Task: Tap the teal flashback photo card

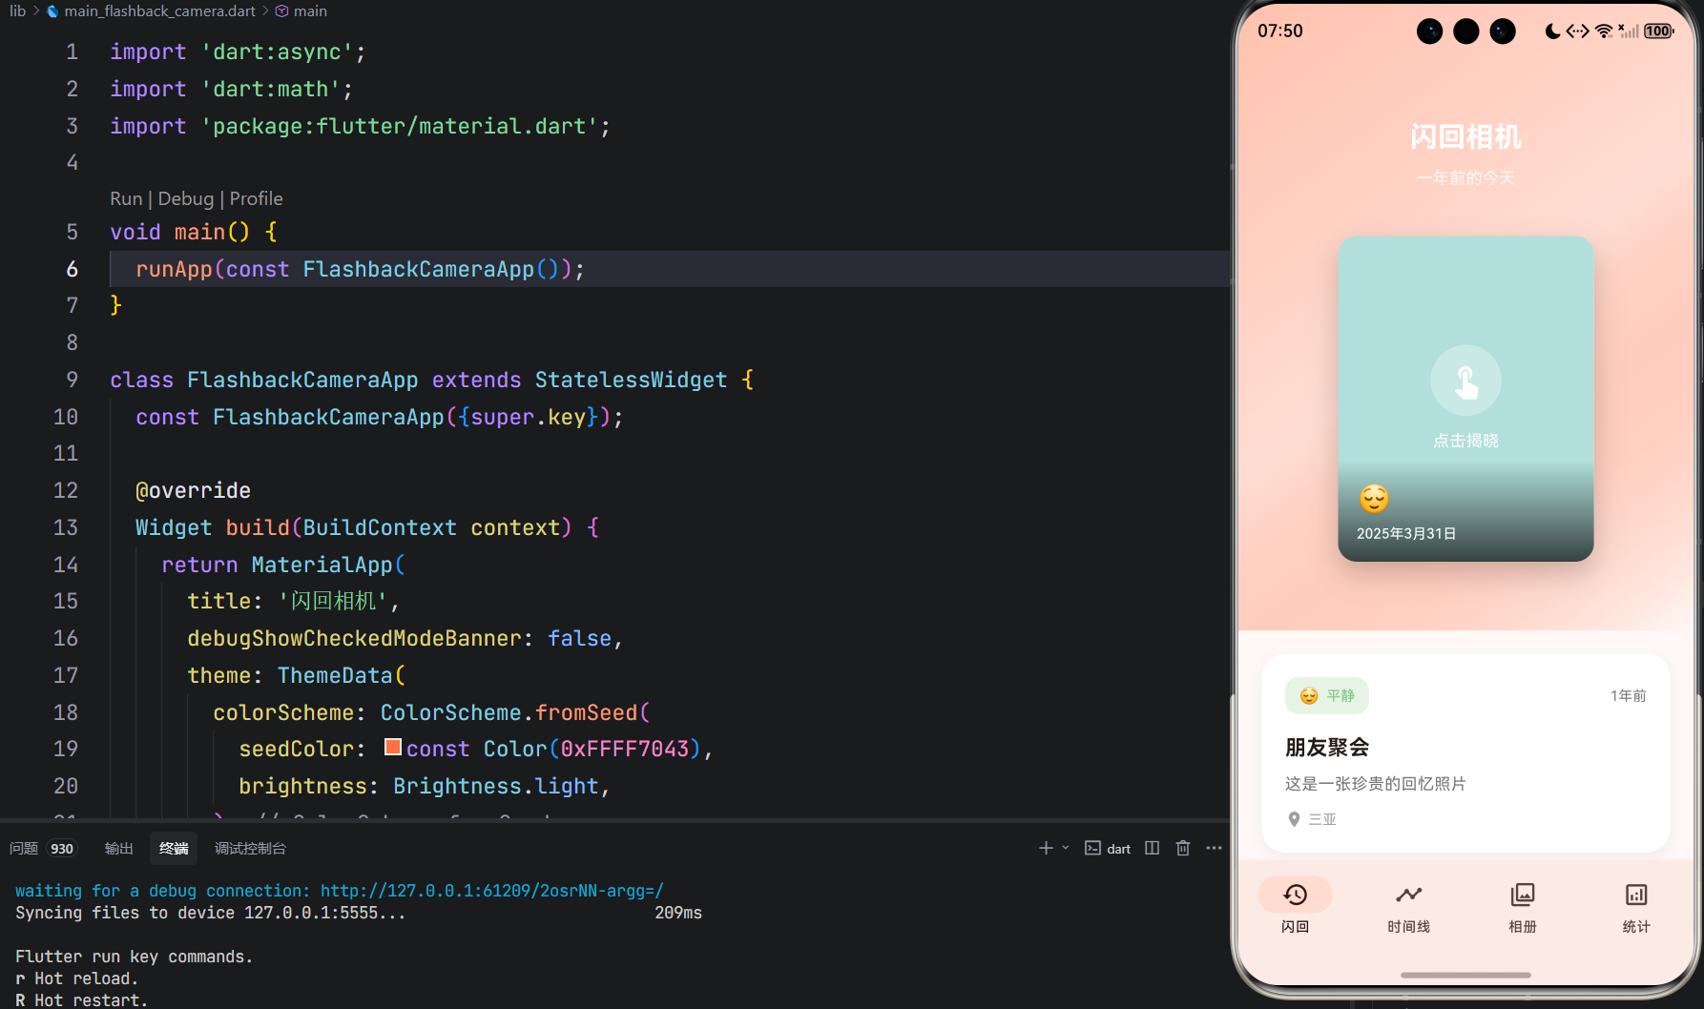Action: coord(1465,399)
